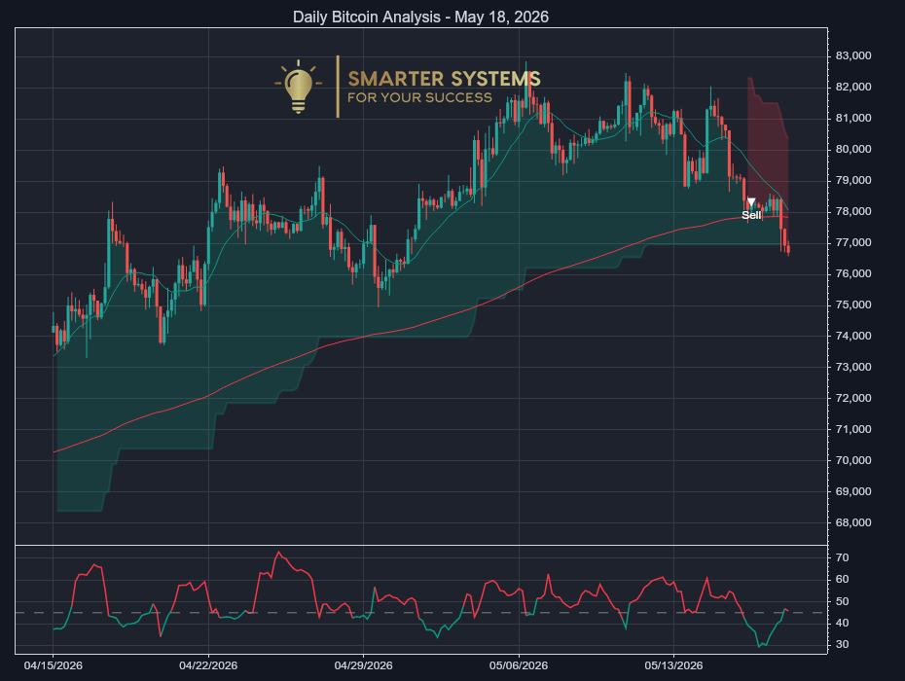
Task: Click the 70,000 price axis label
Action: click(853, 460)
